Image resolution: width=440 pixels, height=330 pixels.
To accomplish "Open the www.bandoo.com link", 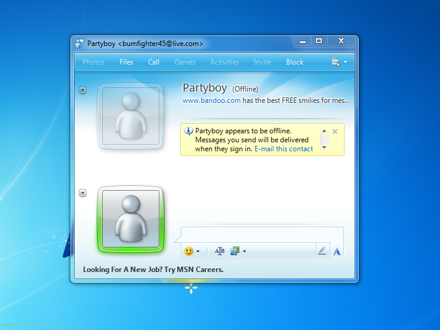I will tap(211, 100).
